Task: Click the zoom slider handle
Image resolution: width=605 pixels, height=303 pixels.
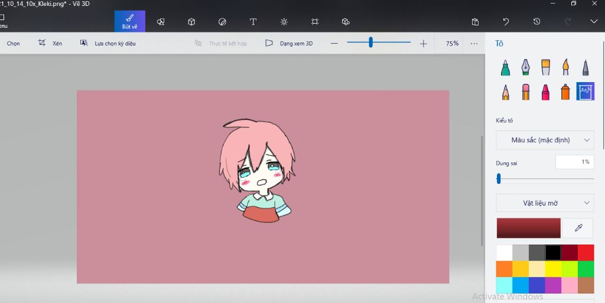Action: tap(370, 42)
